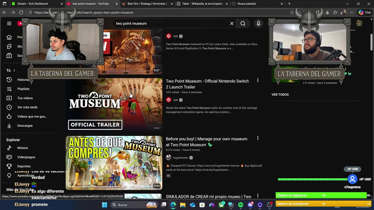374x210 pixels.
Task: Open the Two Point Museum Launch Trailer title
Action: [207, 84]
